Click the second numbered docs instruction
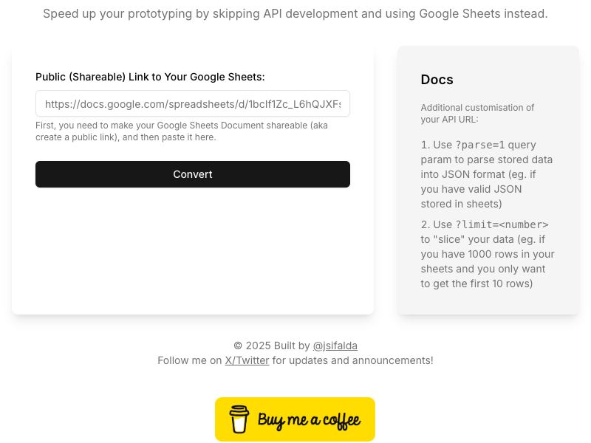Viewport: 591px width, 443px height. click(488, 254)
